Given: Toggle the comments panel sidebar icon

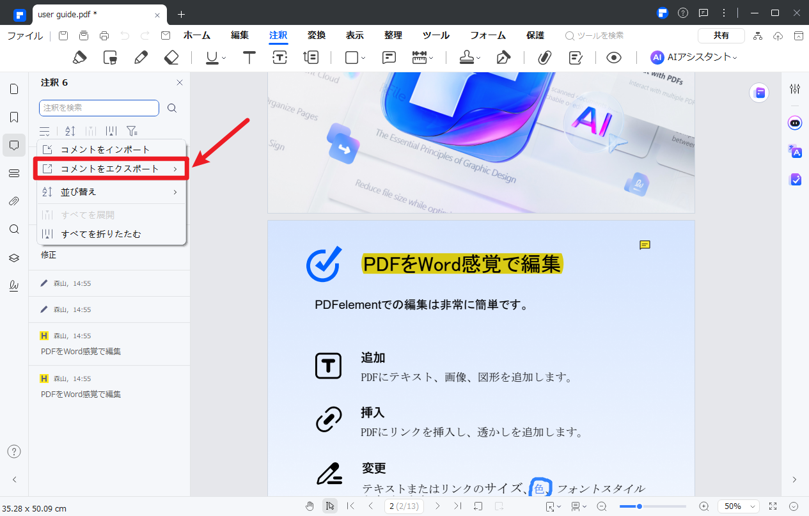Looking at the screenshot, I should (x=14, y=145).
